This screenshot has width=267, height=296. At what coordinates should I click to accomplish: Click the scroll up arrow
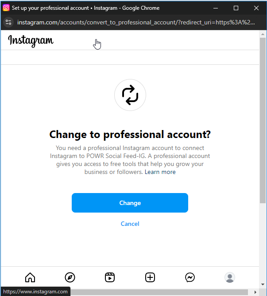263,34
